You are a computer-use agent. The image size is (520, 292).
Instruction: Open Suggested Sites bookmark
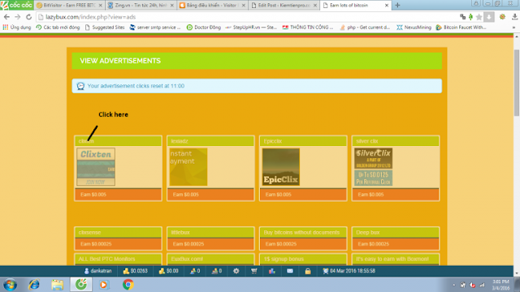click(x=105, y=28)
